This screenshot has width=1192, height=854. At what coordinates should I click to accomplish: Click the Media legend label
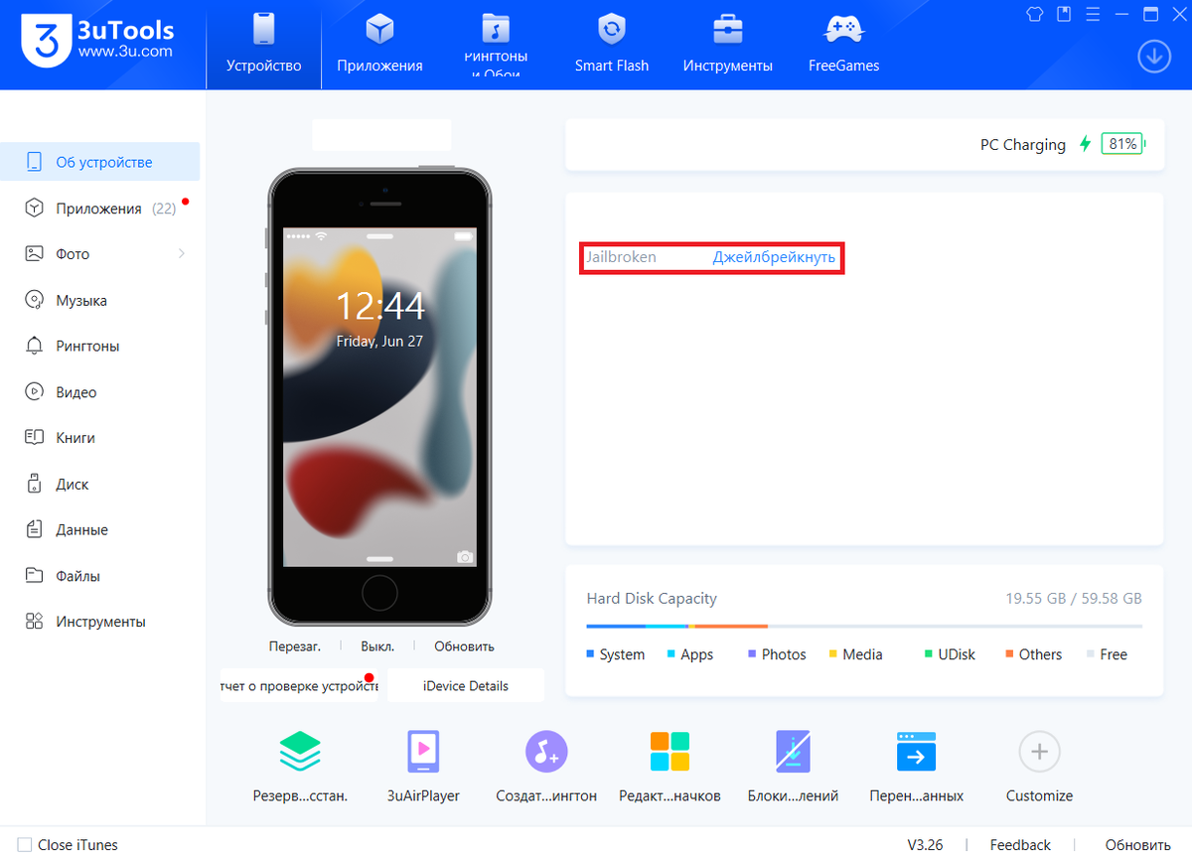(862, 654)
